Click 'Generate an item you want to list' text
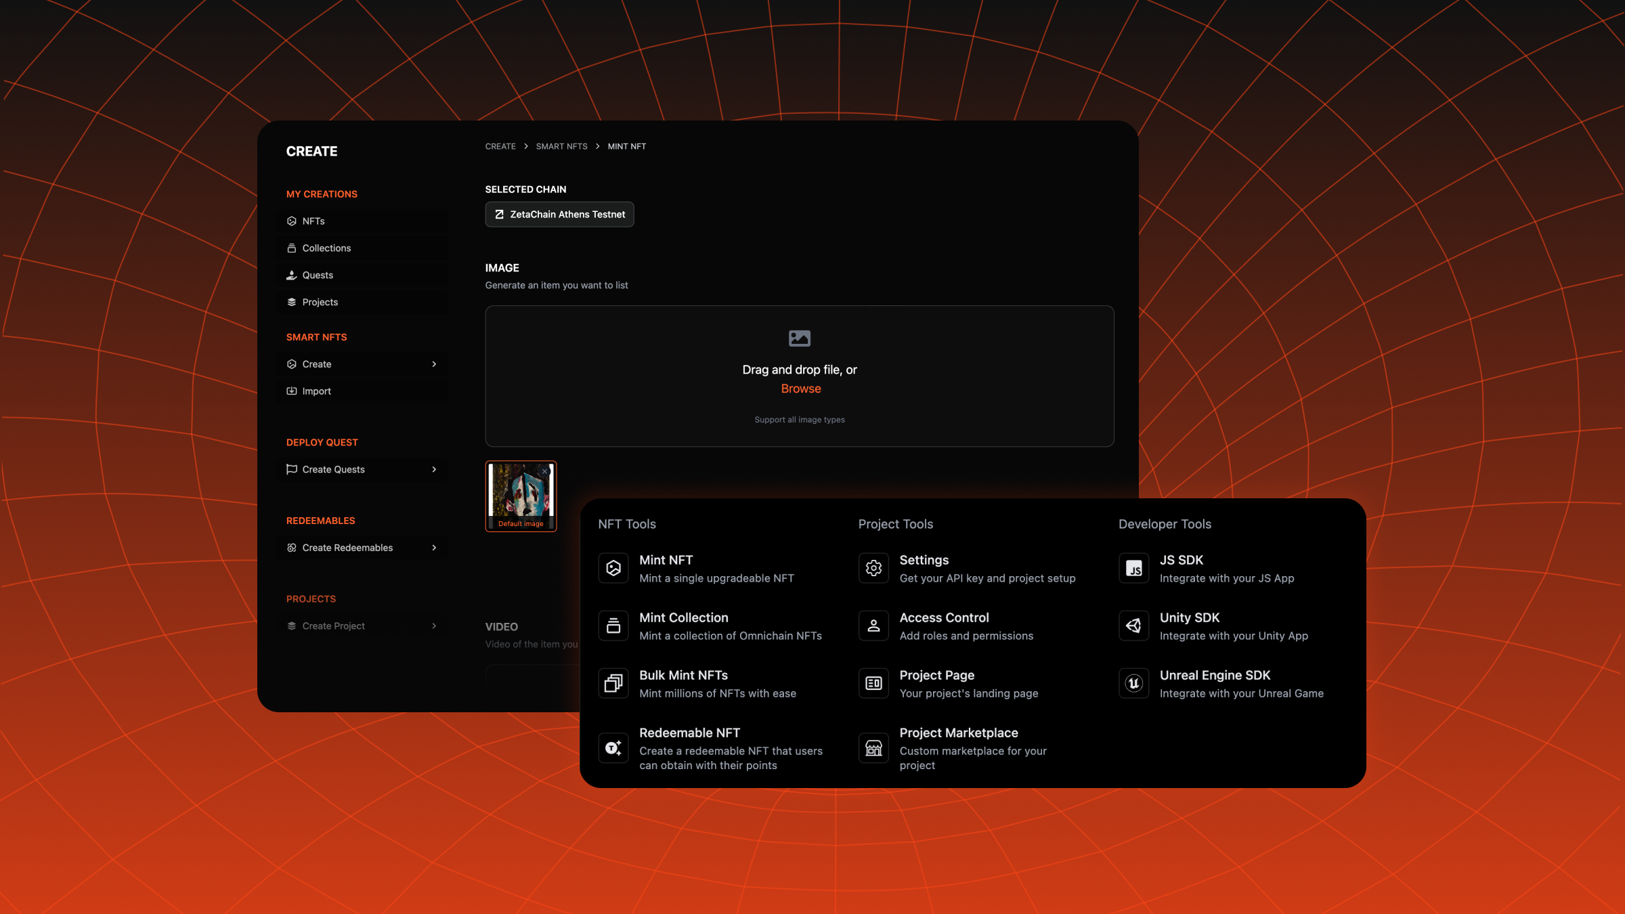This screenshot has height=914, width=1625. point(557,286)
